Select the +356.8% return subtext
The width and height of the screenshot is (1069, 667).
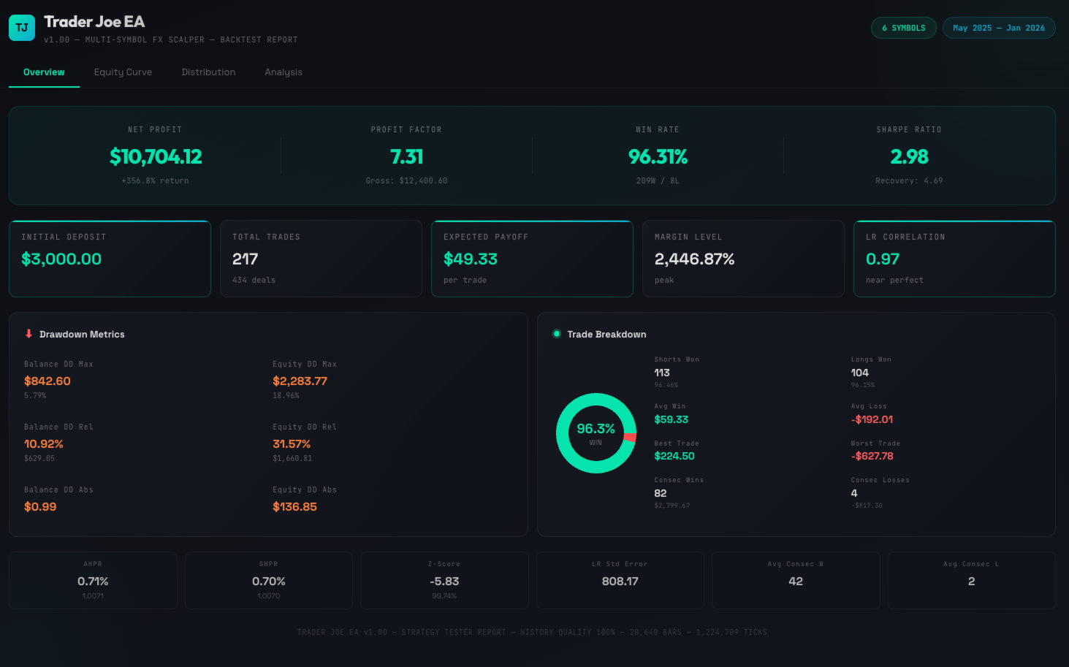click(155, 180)
